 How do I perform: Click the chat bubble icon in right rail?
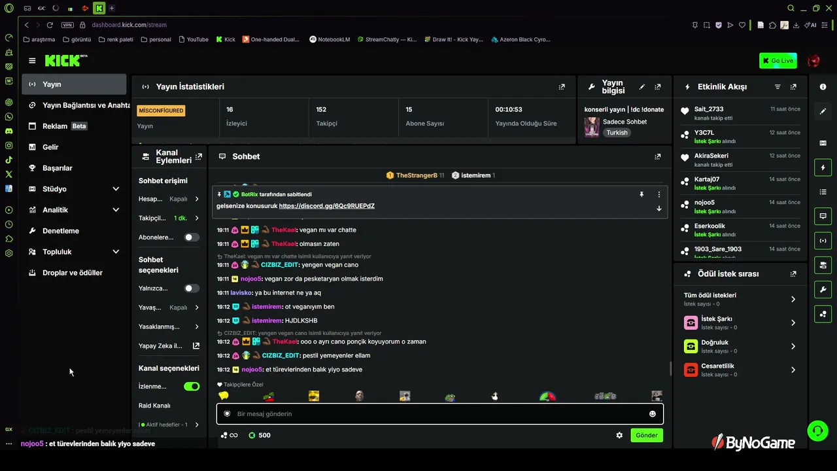(x=823, y=216)
